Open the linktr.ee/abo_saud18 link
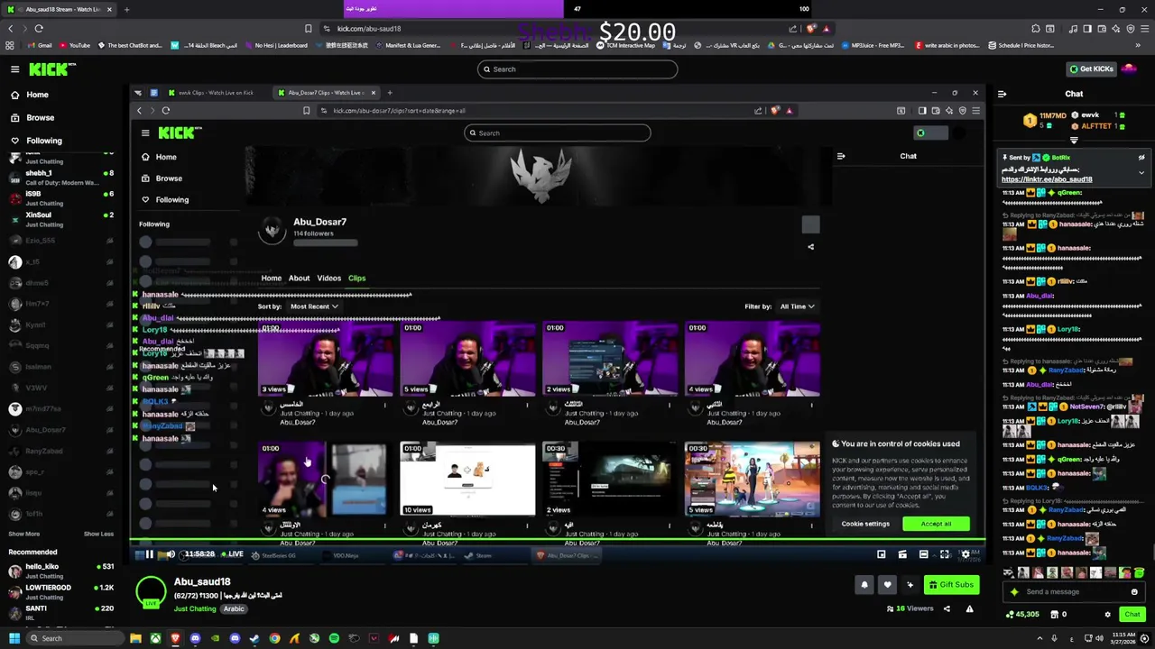Image resolution: width=1155 pixels, height=649 pixels. [x=1047, y=179]
